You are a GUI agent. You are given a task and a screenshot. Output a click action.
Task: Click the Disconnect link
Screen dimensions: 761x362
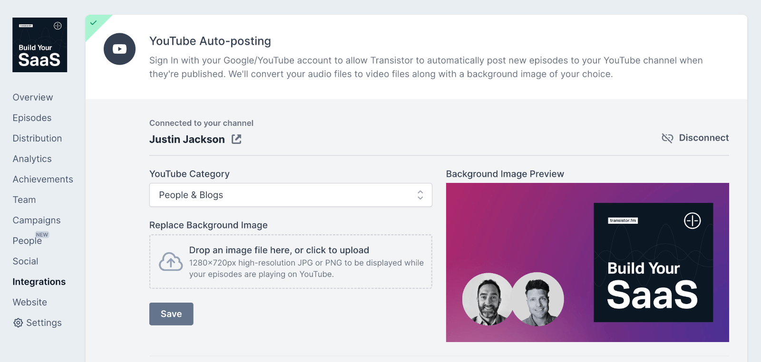coord(703,138)
